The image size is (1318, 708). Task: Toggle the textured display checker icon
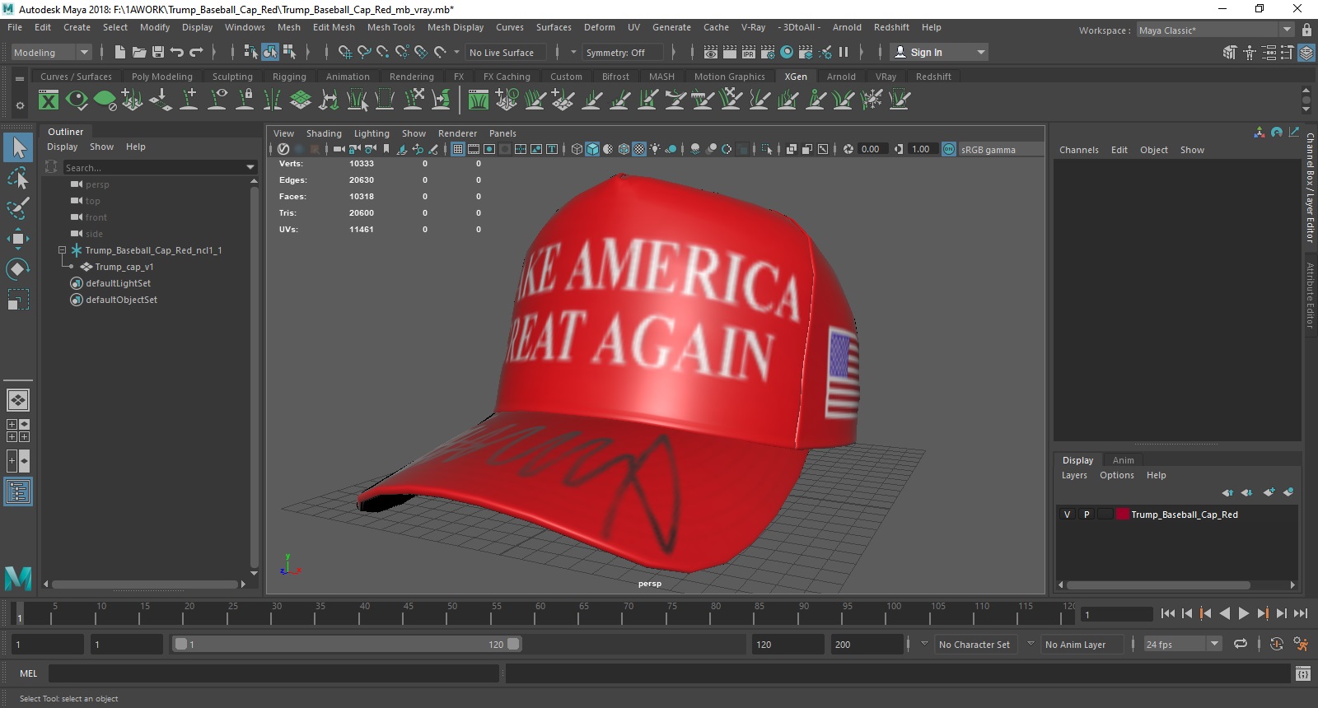[x=639, y=149]
